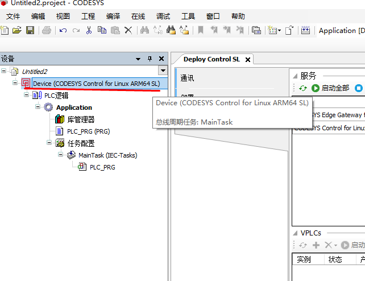
Task: Click the Build (compile) toolbar icon
Action: 305,30
